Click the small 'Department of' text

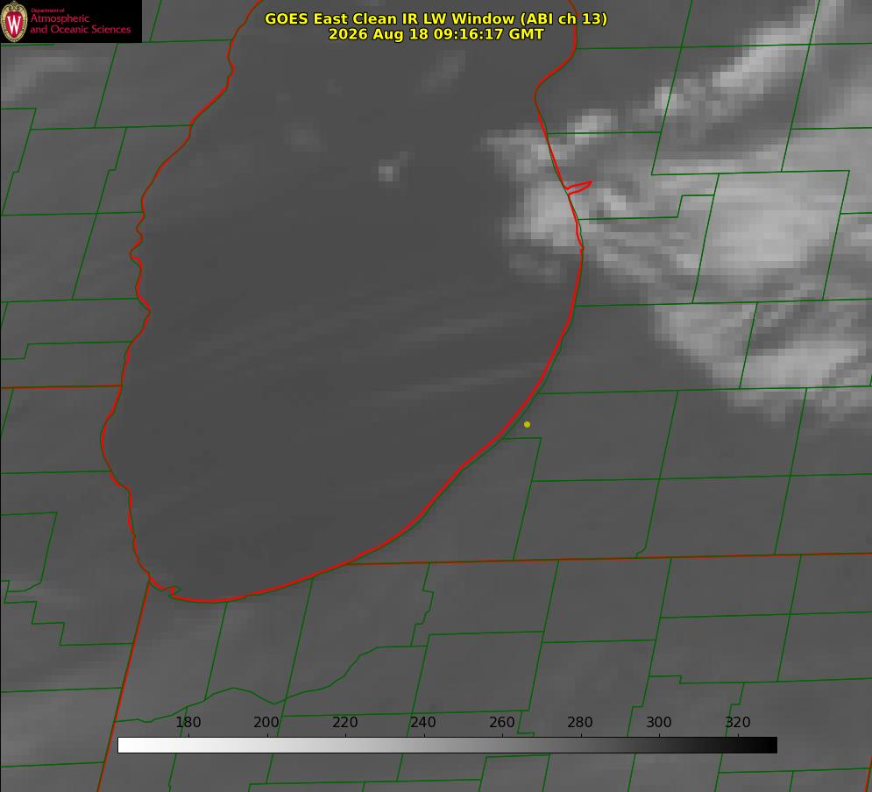coord(47,10)
